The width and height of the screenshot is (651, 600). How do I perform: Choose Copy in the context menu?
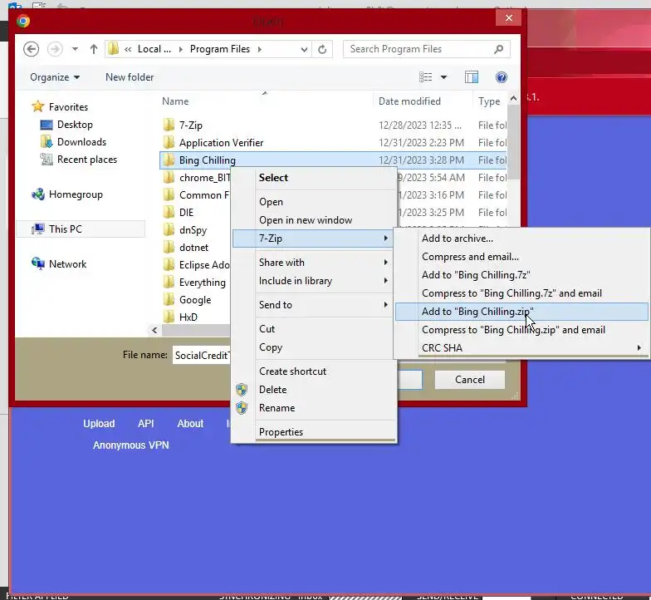point(314,347)
